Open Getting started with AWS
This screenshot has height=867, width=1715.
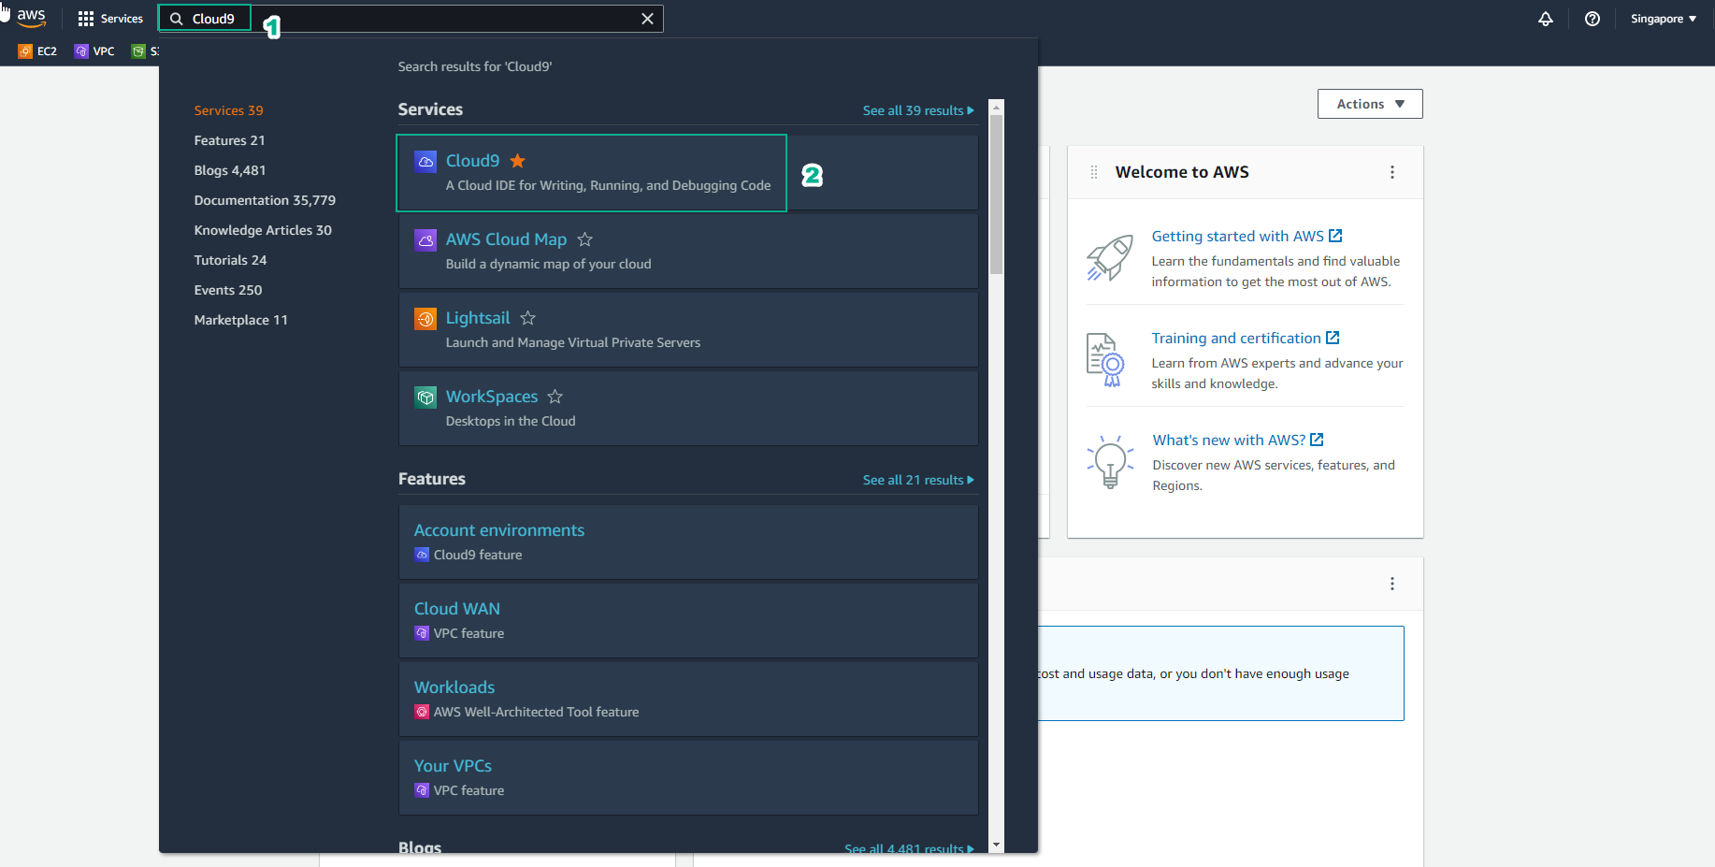(1237, 236)
